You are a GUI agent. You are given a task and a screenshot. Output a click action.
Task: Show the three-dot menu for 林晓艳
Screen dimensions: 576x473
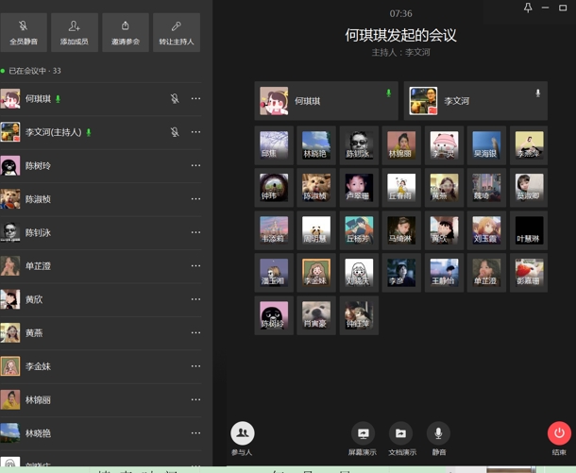[x=195, y=433]
